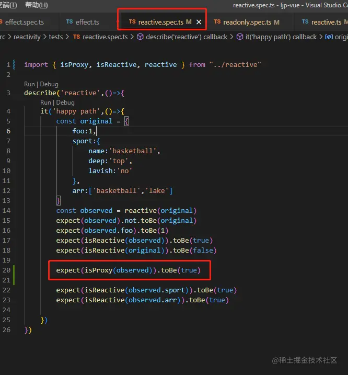This screenshot has height=375, width=348.
Task: Click the TS icon on reactive.ts tab
Action: 305,22
